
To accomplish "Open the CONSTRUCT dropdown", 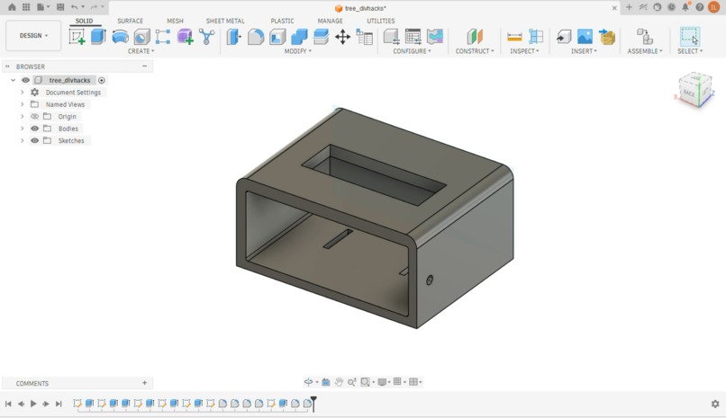I will pos(475,51).
